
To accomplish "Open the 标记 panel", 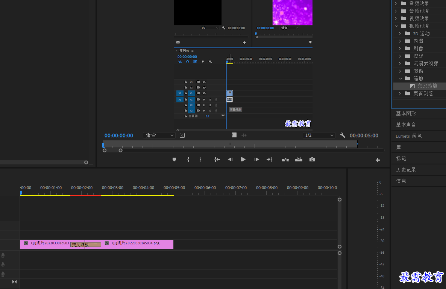I will click(x=401, y=158).
